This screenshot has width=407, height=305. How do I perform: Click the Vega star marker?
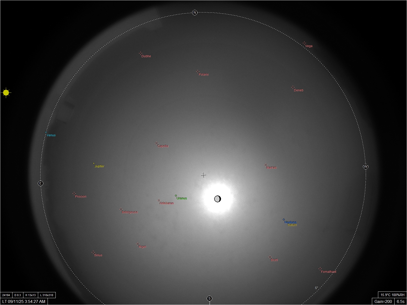coord(304,43)
